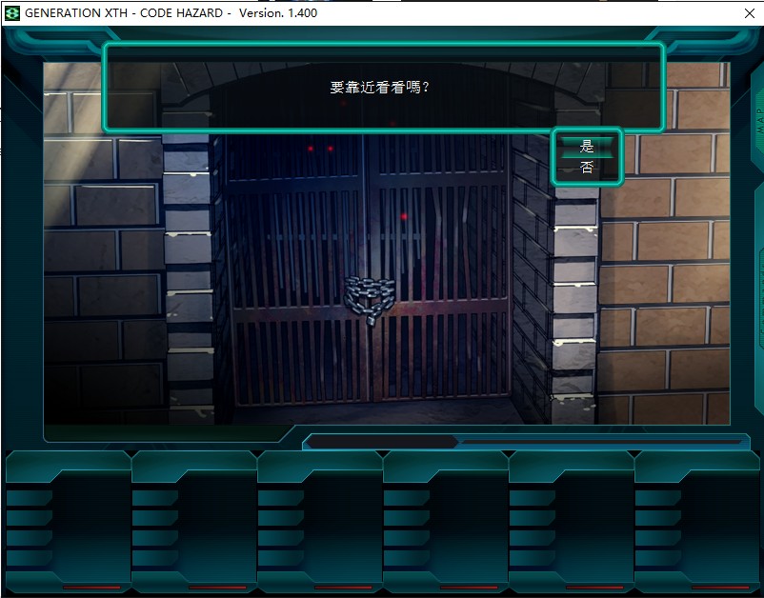Choose 否 to decline approaching
The height and width of the screenshot is (598, 764).
[587, 168]
